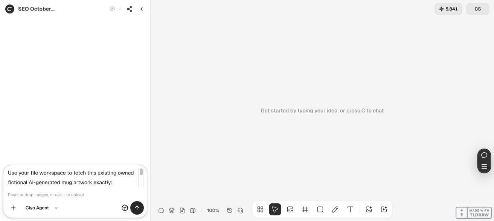Select the pencil draw tool
Viewport: 494px width, 221px height.
point(335,209)
